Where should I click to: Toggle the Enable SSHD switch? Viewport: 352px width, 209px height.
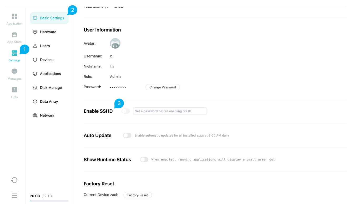(126, 111)
